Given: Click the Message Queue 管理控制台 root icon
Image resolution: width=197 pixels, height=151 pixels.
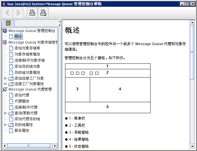Looking at the screenshot, I should (5, 31).
